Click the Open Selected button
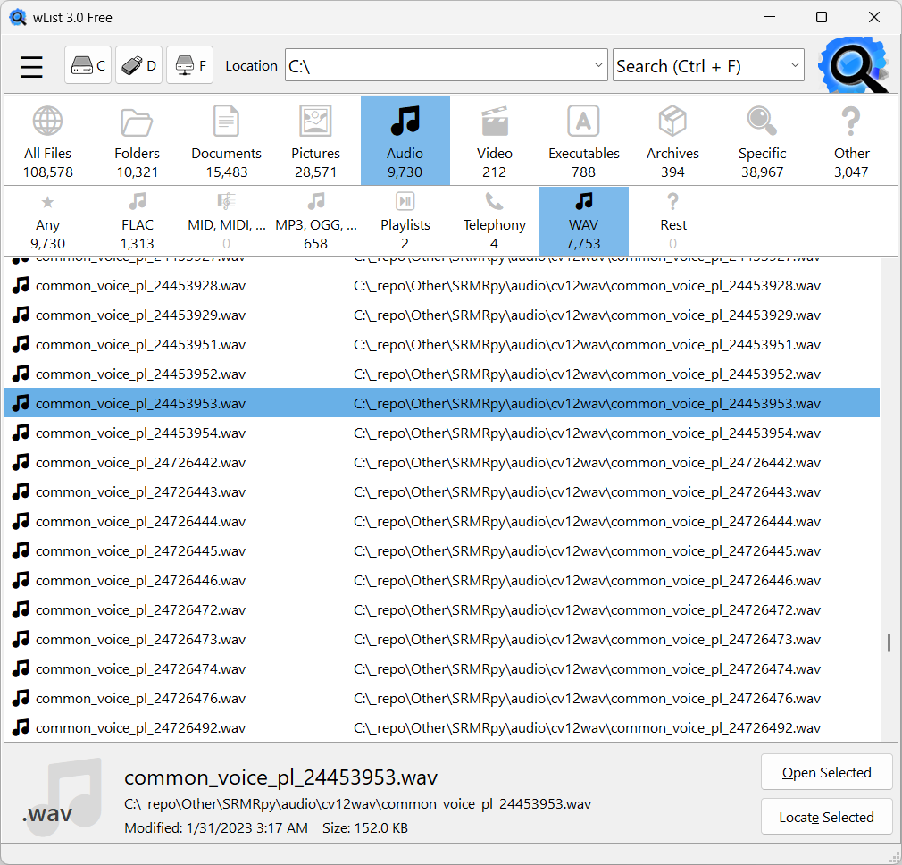The image size is (902, 865). click(x=826, y=773)
